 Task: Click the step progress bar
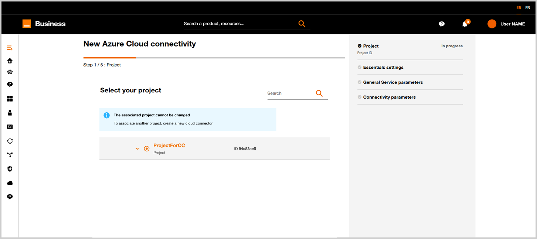coord(214,58)
